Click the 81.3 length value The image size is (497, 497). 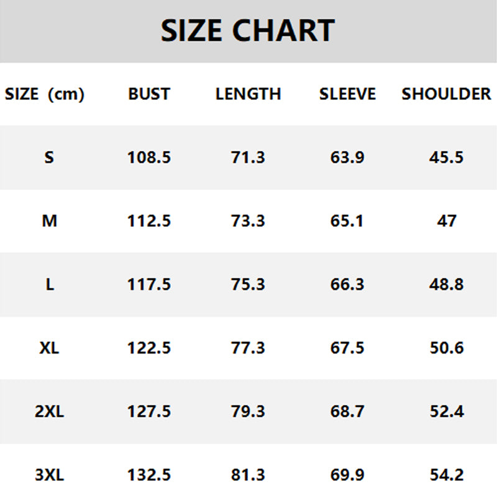(x=248, y=476)
